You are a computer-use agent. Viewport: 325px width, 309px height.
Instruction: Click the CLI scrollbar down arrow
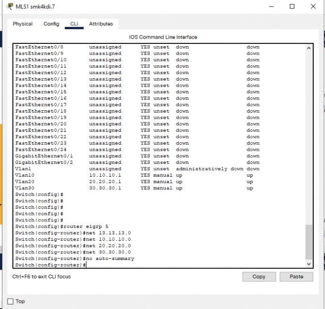click(x=308, y=264)
